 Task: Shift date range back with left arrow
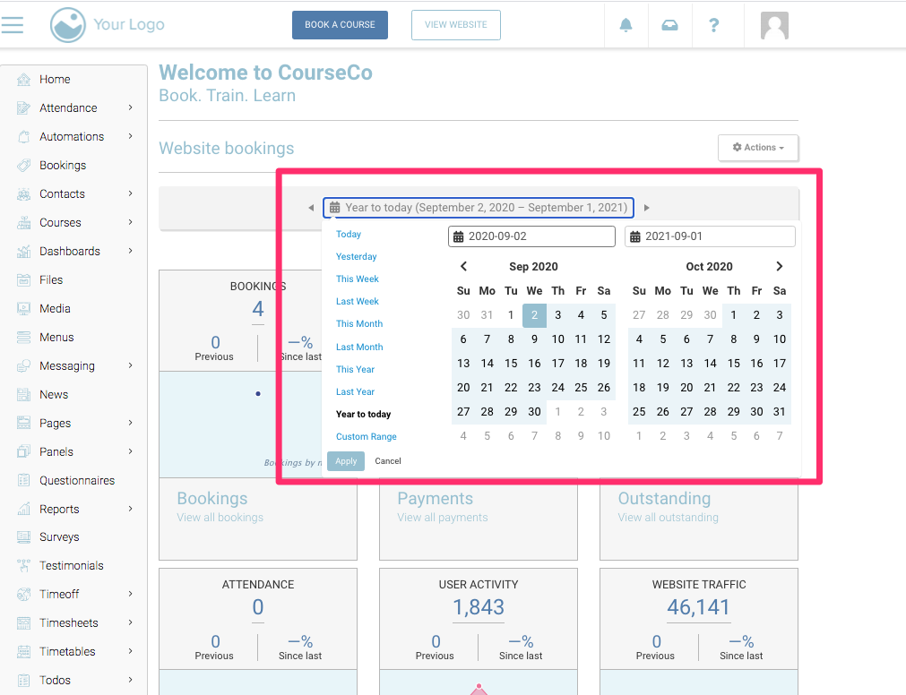coord(311,208)
